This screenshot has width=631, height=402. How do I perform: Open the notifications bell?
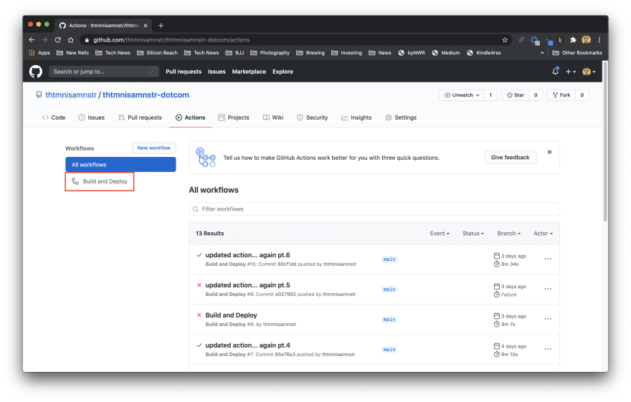tap(555, 72)
